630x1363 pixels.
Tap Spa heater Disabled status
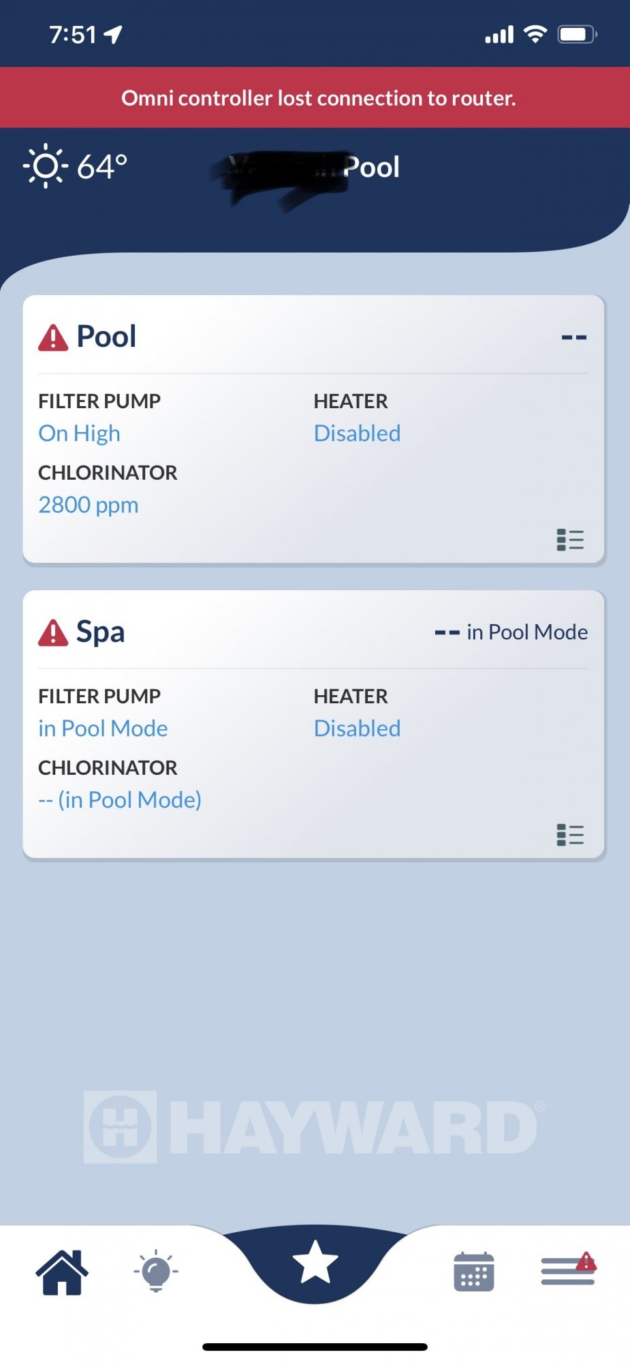click(357, 729)
